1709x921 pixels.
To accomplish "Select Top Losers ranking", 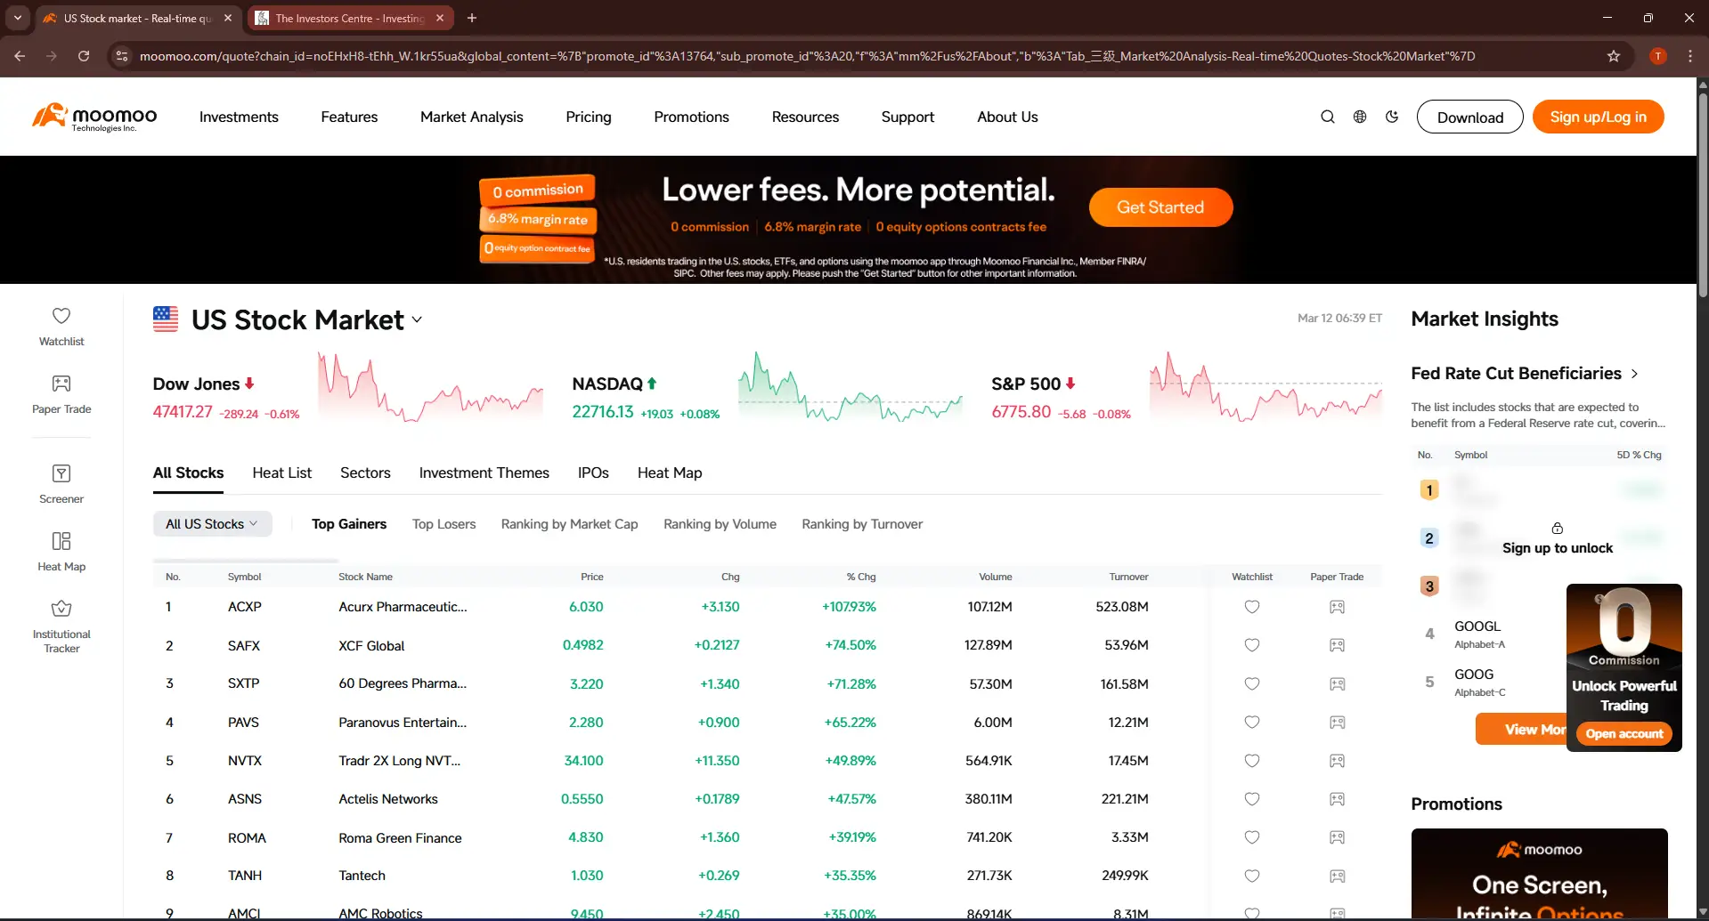I will [444, 524].
